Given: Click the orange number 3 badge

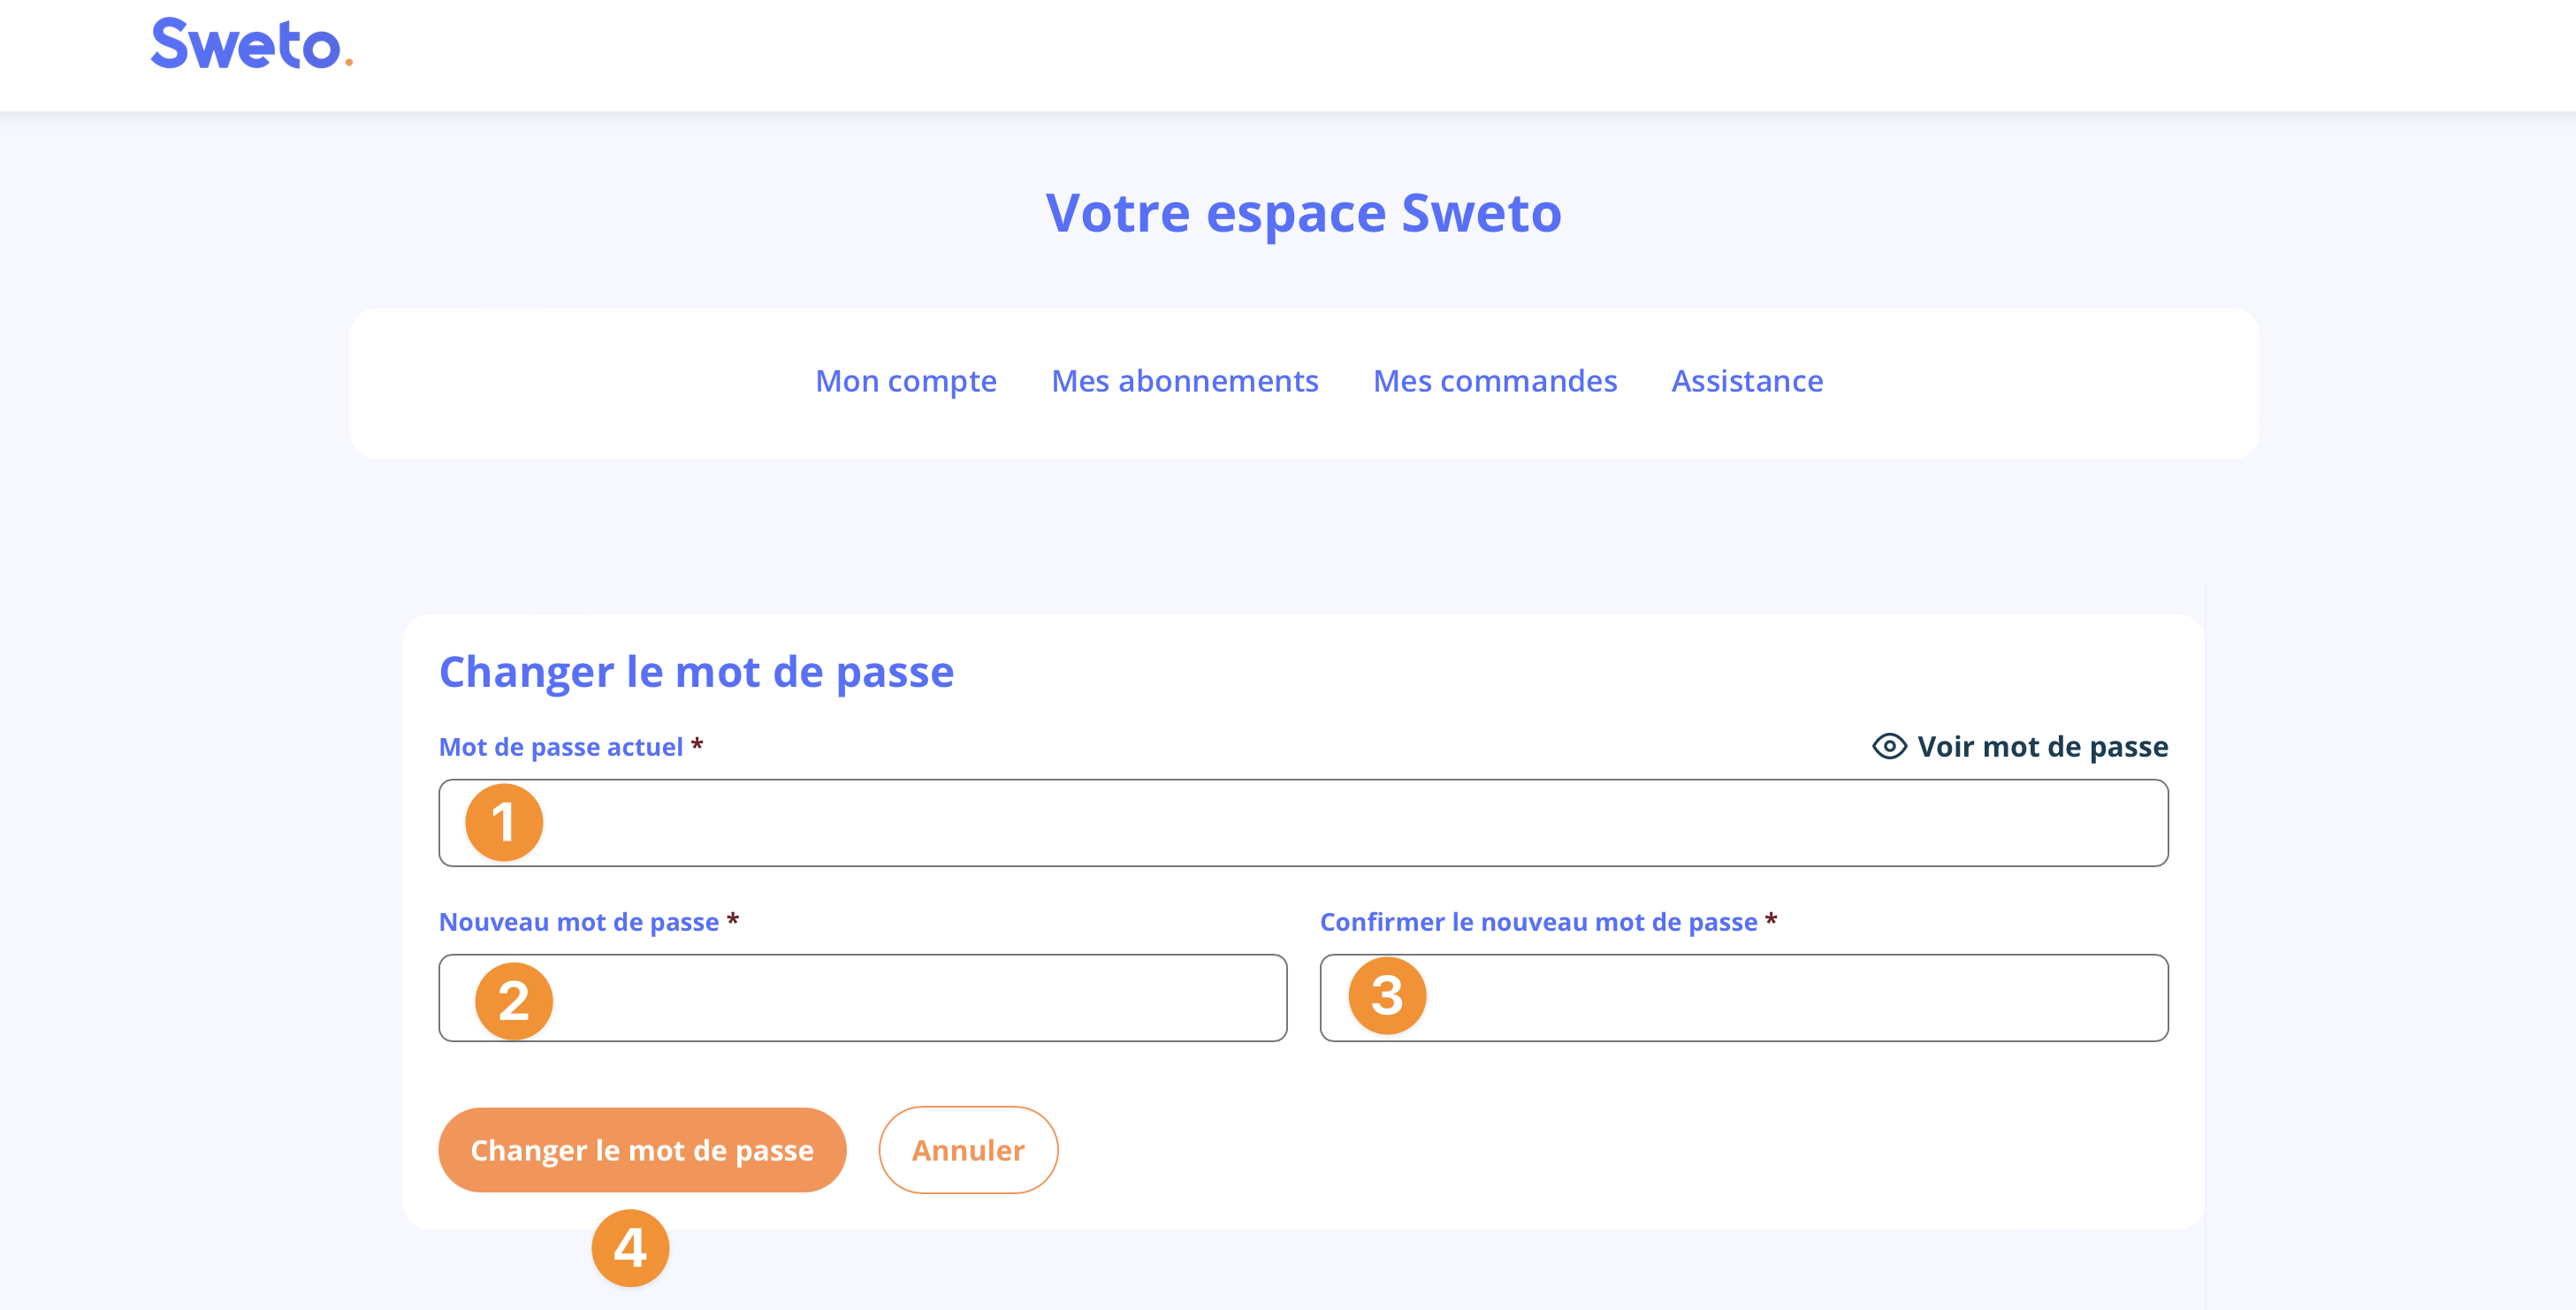Looking at the screenshot, I should (x=1386, y=995).
